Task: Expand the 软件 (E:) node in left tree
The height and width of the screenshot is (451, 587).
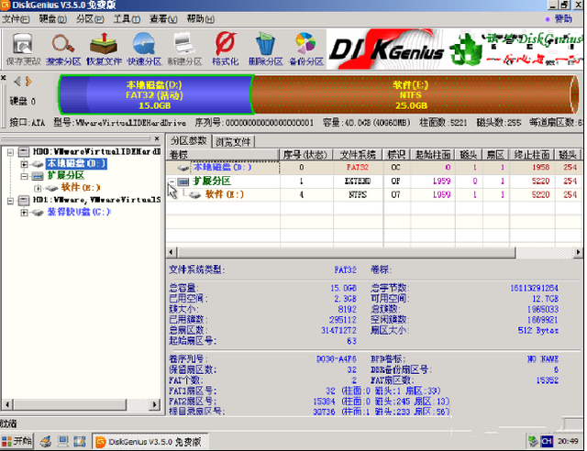Action: point(38,187)
